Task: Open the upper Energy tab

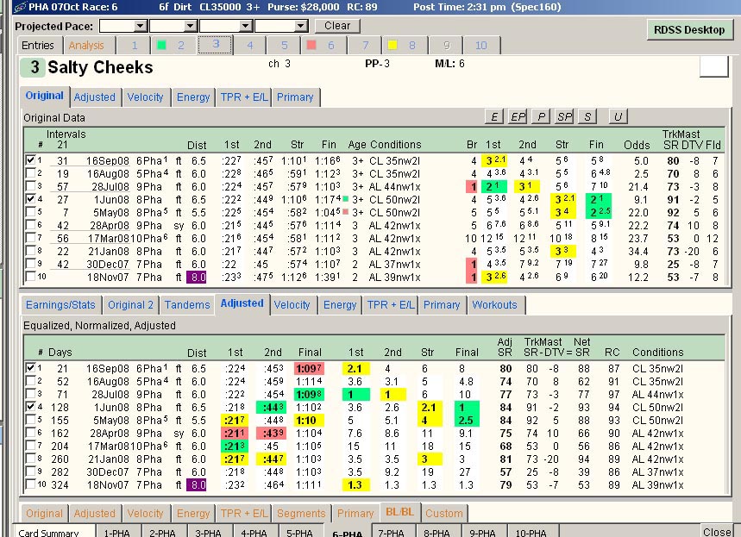Action: 193,97
